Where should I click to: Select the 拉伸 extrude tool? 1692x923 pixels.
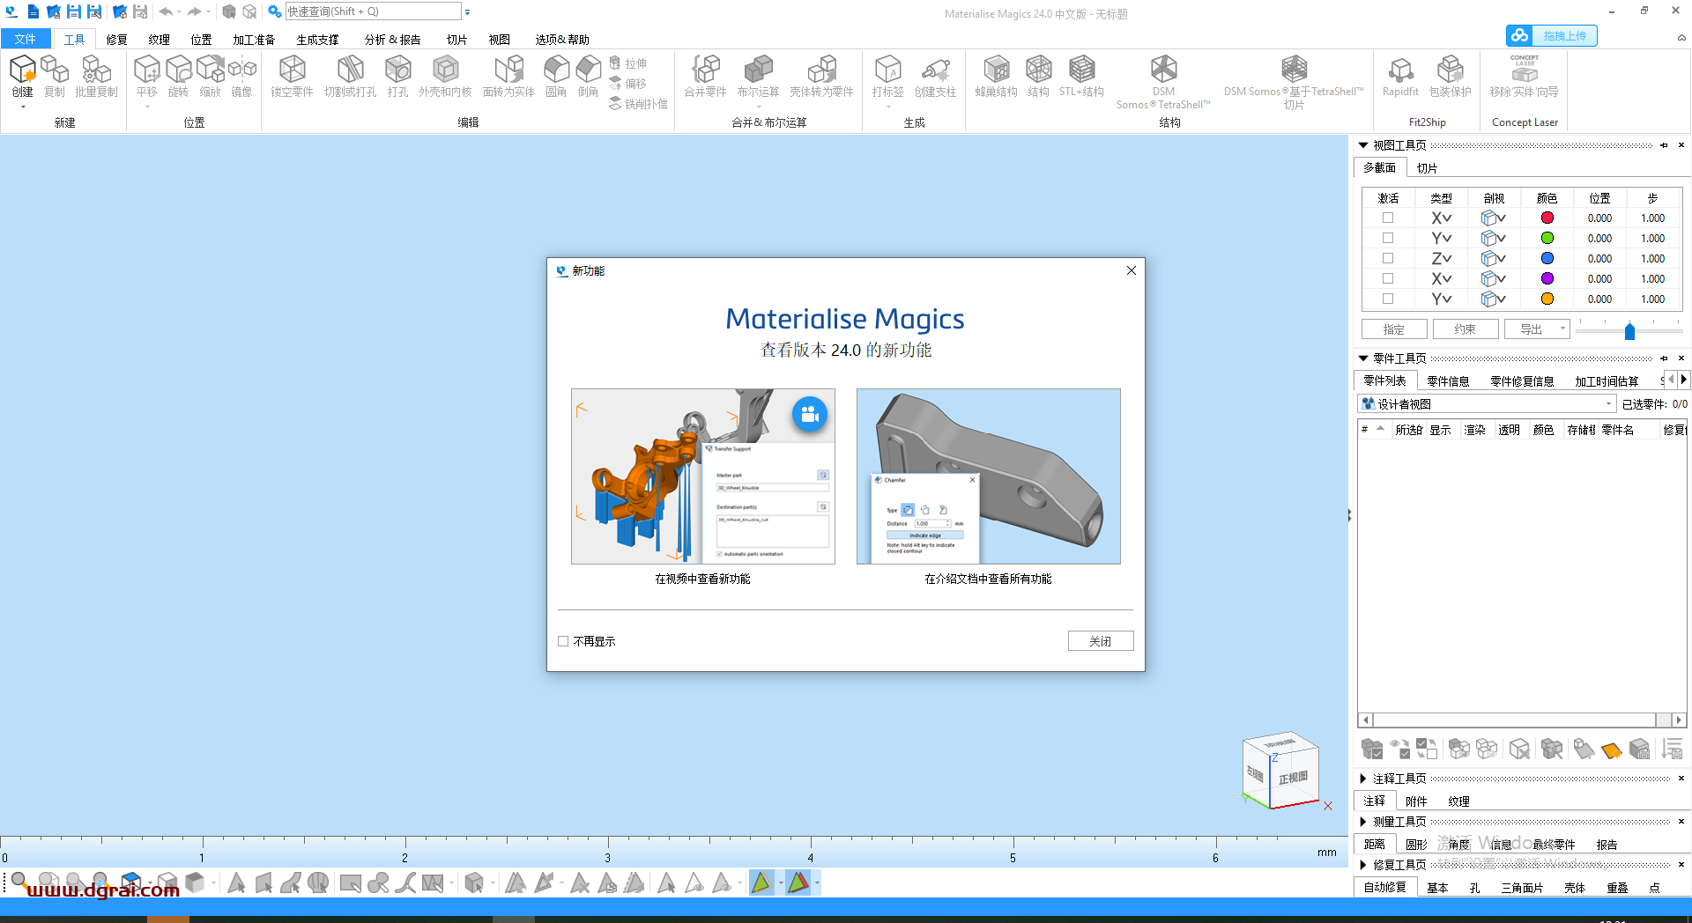tap(627, 63)
